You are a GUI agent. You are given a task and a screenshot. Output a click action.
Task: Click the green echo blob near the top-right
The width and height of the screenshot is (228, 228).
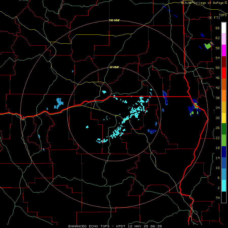tap(208, 46)
